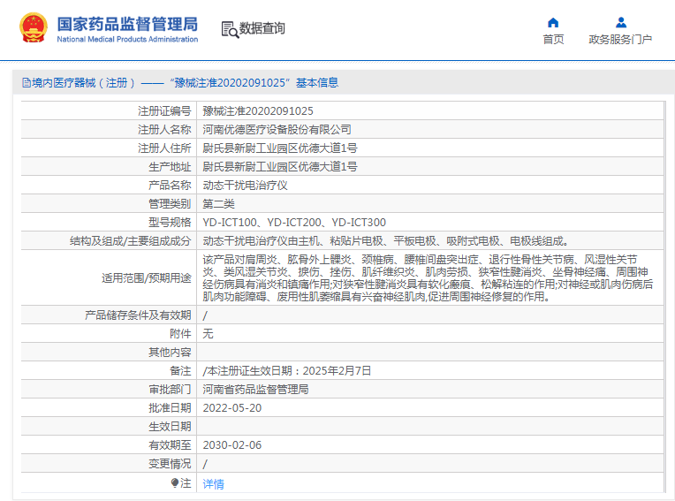This screenshot has width=675, height=501.
Task: Select expiry date 2030-02-06
Action: pos(232,444)
